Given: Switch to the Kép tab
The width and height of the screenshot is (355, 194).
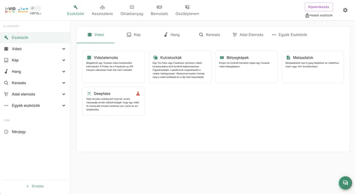Looking at the screenshot, I should point(134,35).
